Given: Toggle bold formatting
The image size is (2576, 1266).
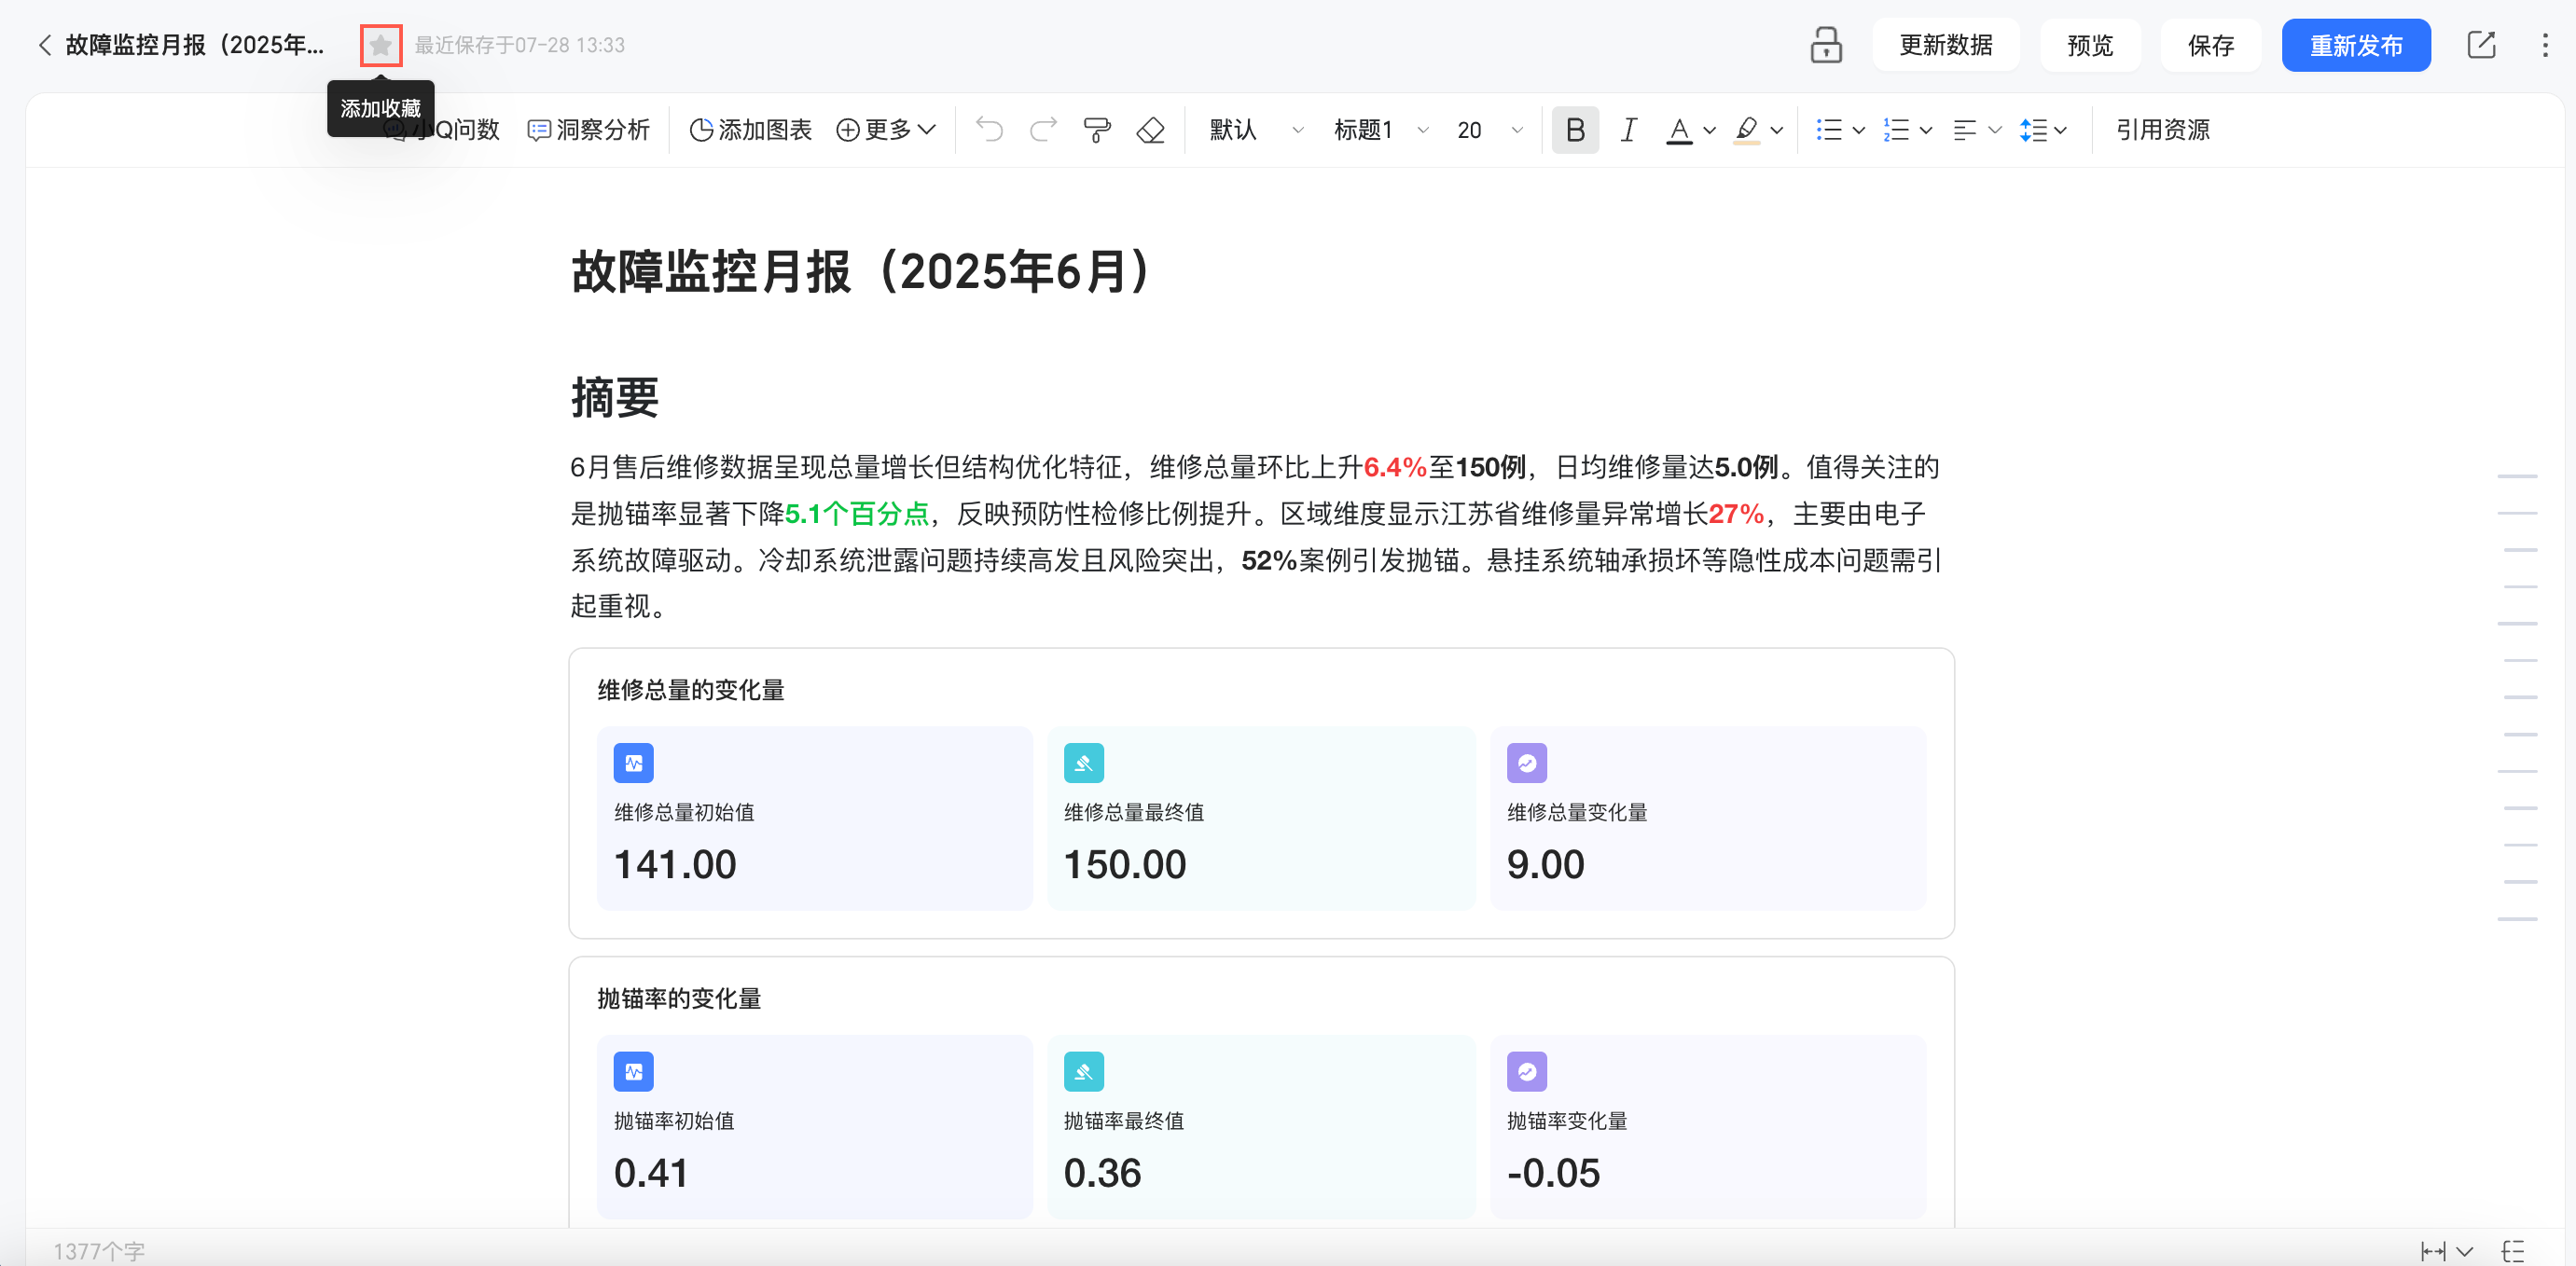Looking at the screenshot, I should click(x=1575, y=130).
